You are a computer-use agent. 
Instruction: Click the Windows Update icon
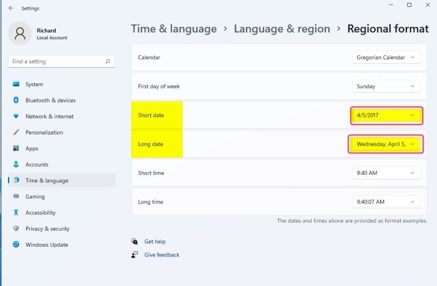(16, 245)
